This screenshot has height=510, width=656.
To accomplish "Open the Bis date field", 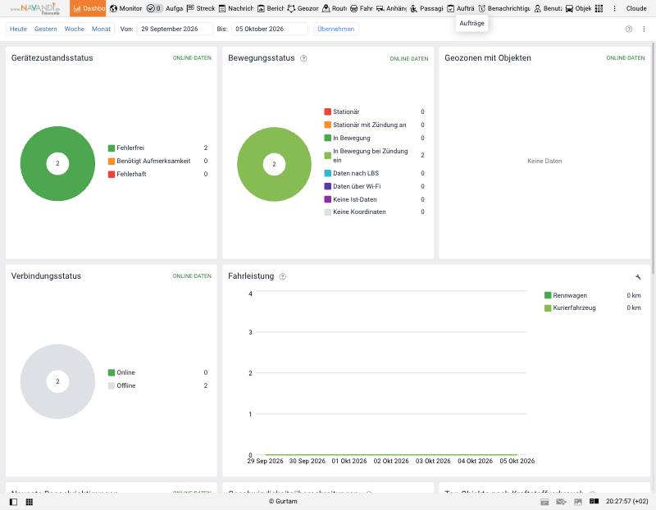I will tap(269, 29).
